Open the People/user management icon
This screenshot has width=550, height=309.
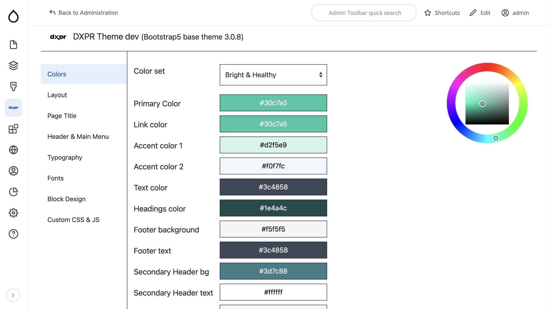tap(13, 171)
